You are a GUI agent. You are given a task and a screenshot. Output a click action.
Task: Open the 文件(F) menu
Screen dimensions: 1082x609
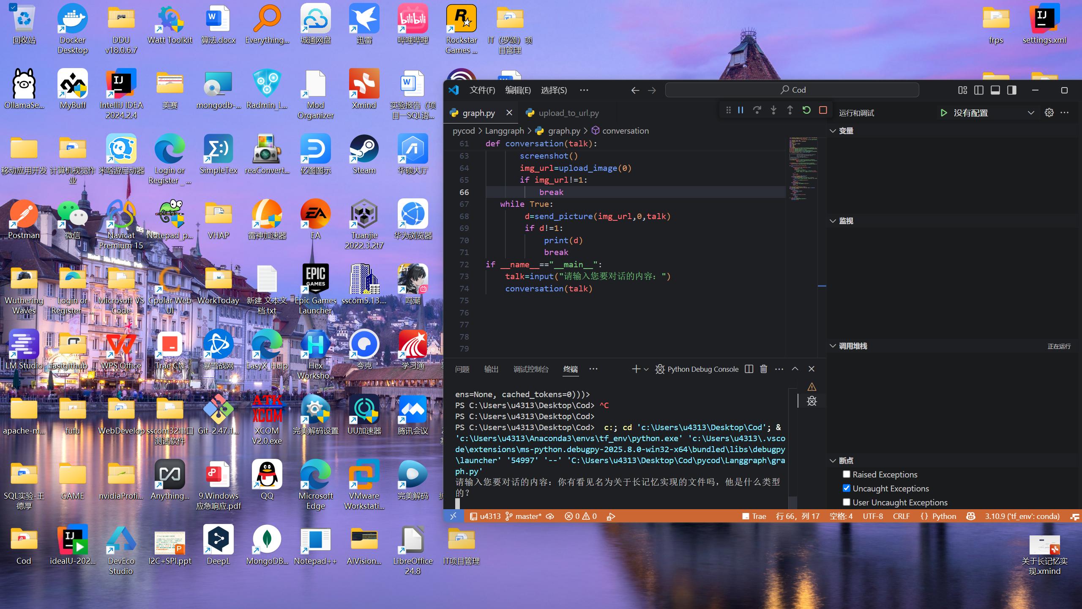[482, 90]
